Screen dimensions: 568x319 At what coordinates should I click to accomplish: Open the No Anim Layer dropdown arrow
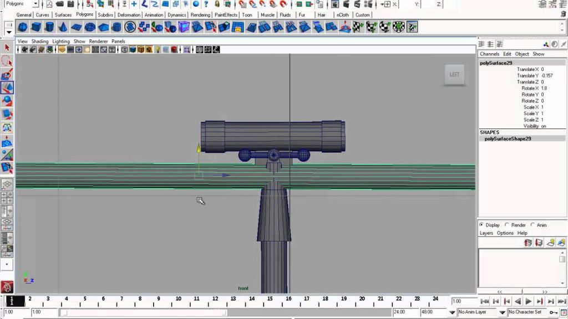coord(452,312)
